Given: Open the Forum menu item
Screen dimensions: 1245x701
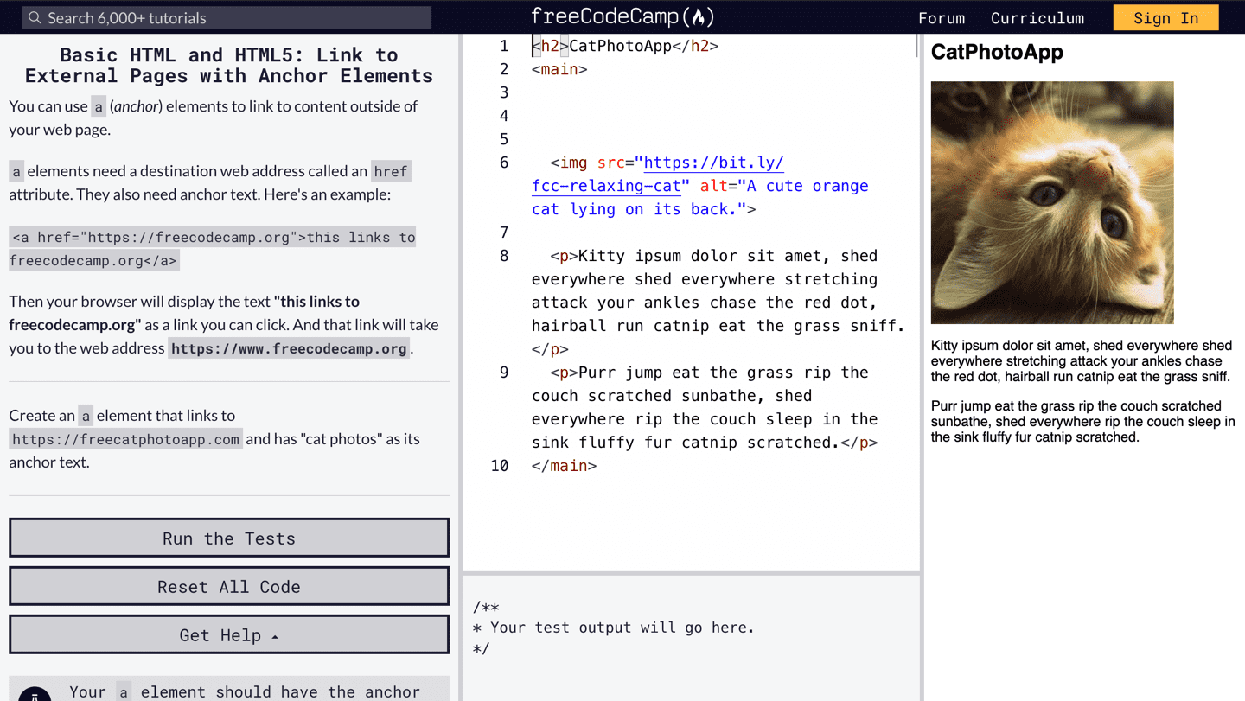Looking at the screenshot, I should tap(941, 18).
